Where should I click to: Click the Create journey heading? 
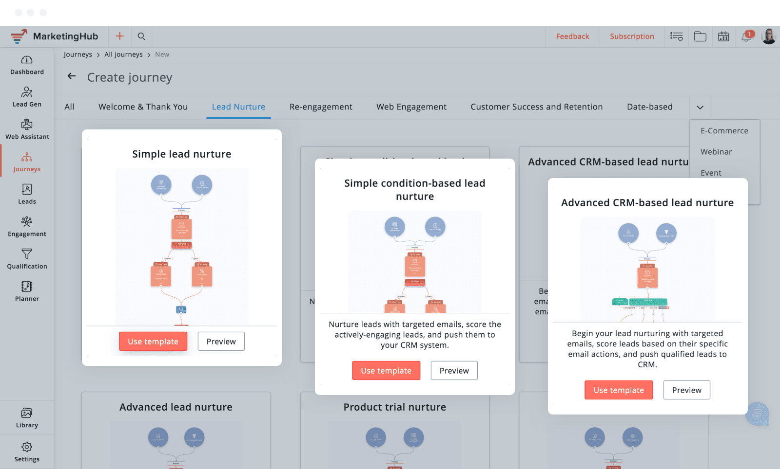[x=130, y=77]
